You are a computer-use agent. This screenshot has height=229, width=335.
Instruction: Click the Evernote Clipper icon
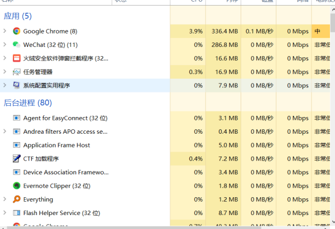point(16,186)
